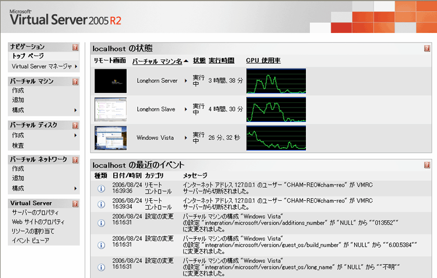The height and width of the screenshot is (278, 437).
Task: Open help for バーチャル マシン panel
Action: (x=75, y=82)
